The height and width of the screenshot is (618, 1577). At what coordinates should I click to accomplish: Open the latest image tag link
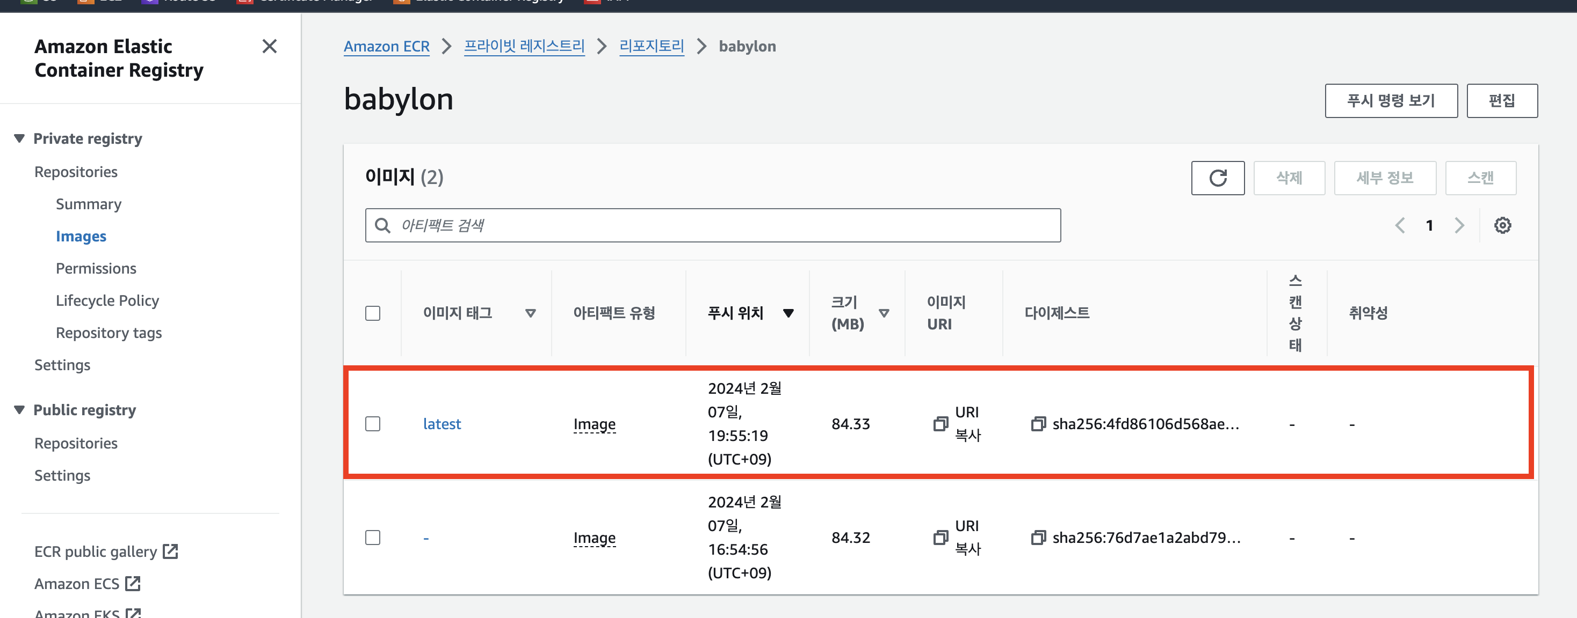[x=442, y=424]
